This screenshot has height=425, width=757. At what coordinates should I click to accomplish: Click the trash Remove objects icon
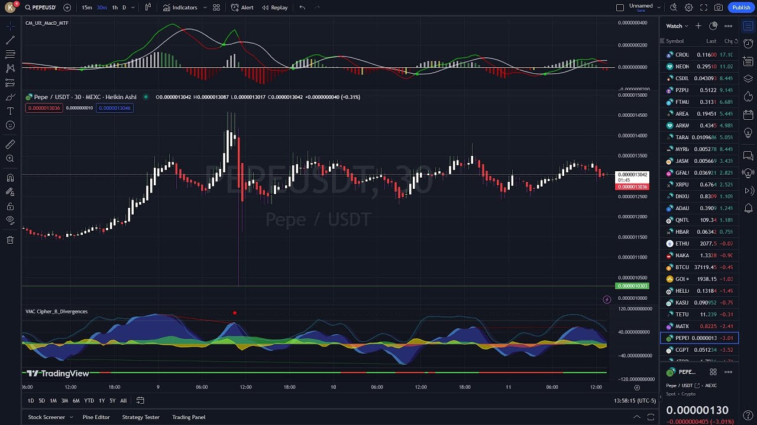point(10,240)
